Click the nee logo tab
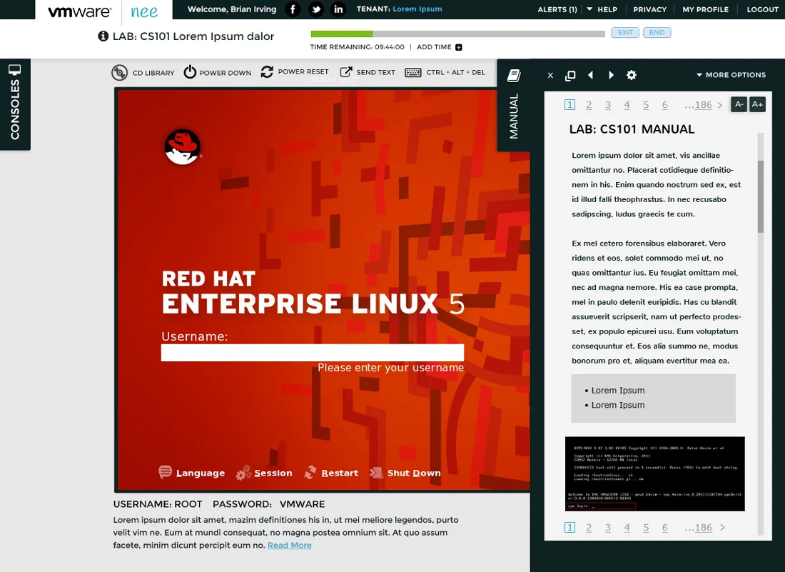The width and height of the screenshot is (785, 572). coord(145,12)
